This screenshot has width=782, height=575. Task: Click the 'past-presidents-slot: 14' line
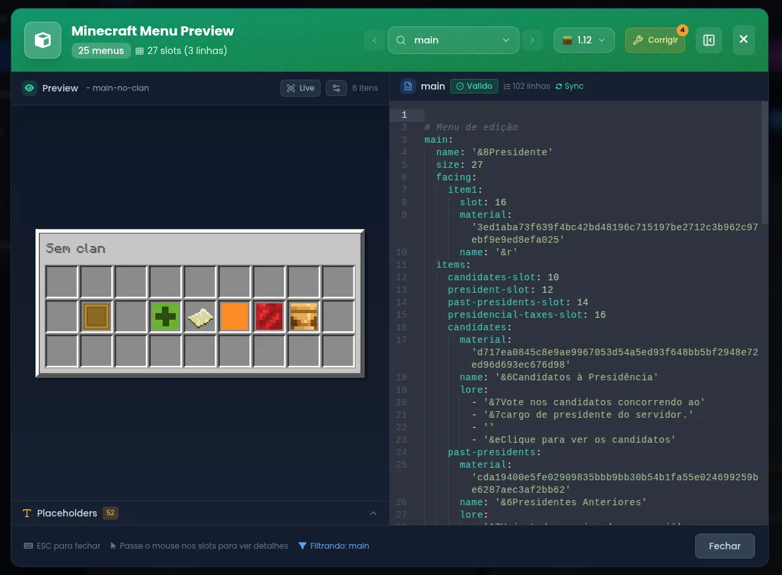pos(517,303)
